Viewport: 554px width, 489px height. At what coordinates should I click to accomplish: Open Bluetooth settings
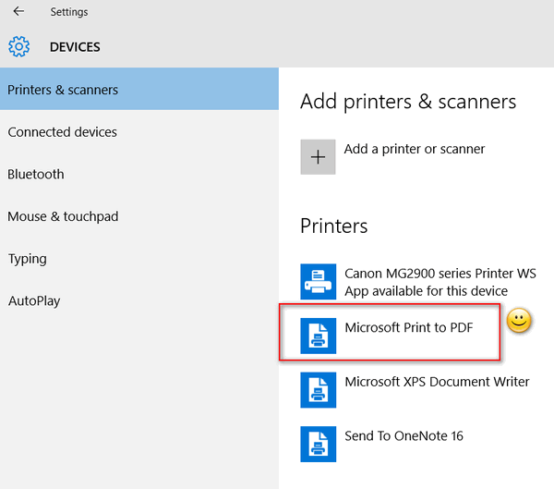[36, 174]
